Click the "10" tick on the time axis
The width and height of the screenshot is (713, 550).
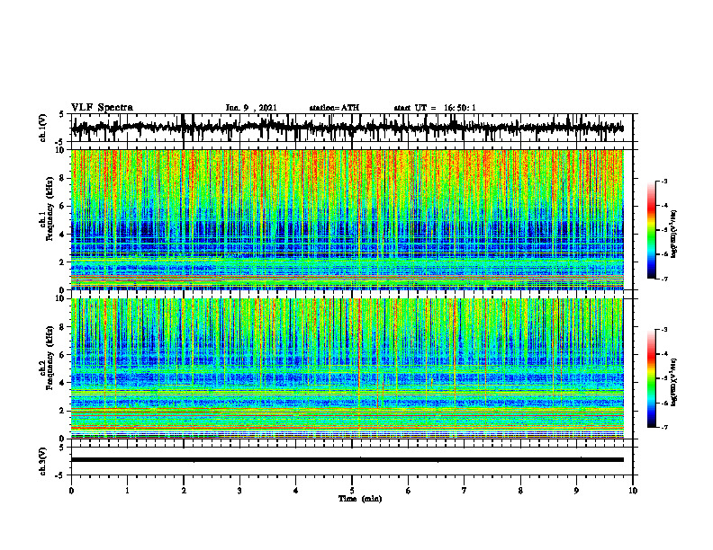[x=633, y=491]
